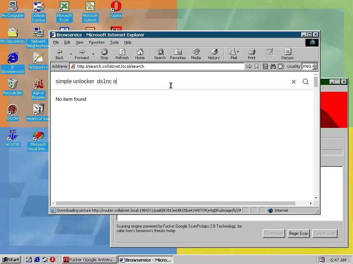Click the clipboard icon in address toolbar
This screenshot has height=264, width=353.
click(281, 66)
